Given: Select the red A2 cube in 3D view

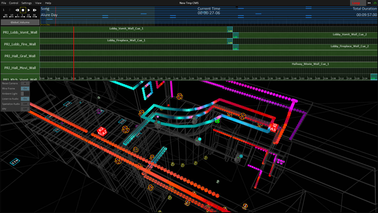Looking at the screenshot, I should [102, 132].
